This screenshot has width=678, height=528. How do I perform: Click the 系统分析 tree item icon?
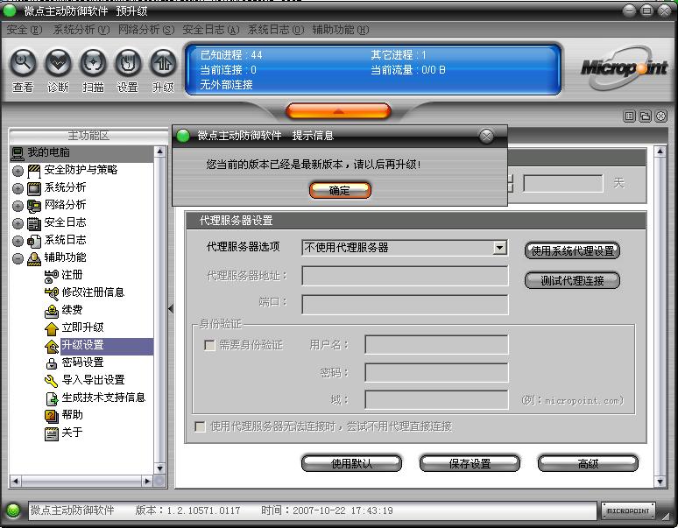34,188
